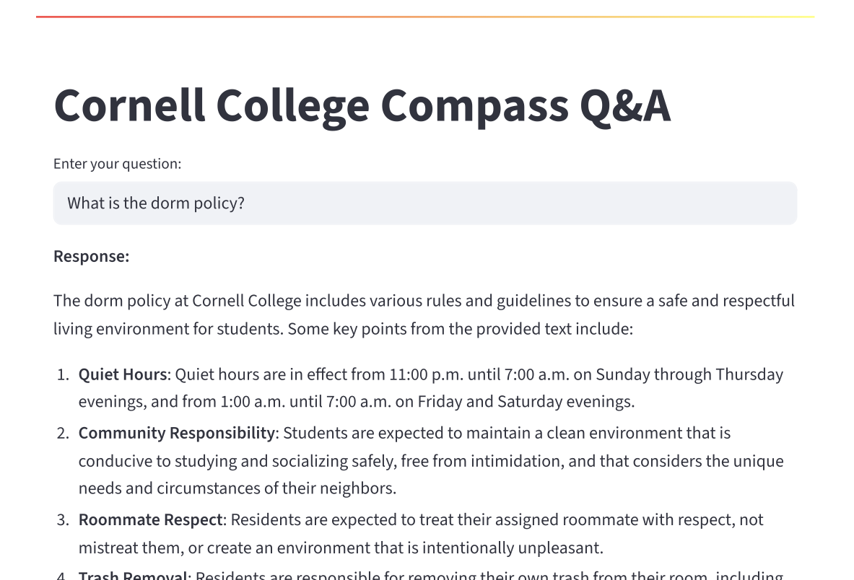Click the bold "Trash Removal" term
Viewport: 854px width, 580px height.
(x=132, y=575)
